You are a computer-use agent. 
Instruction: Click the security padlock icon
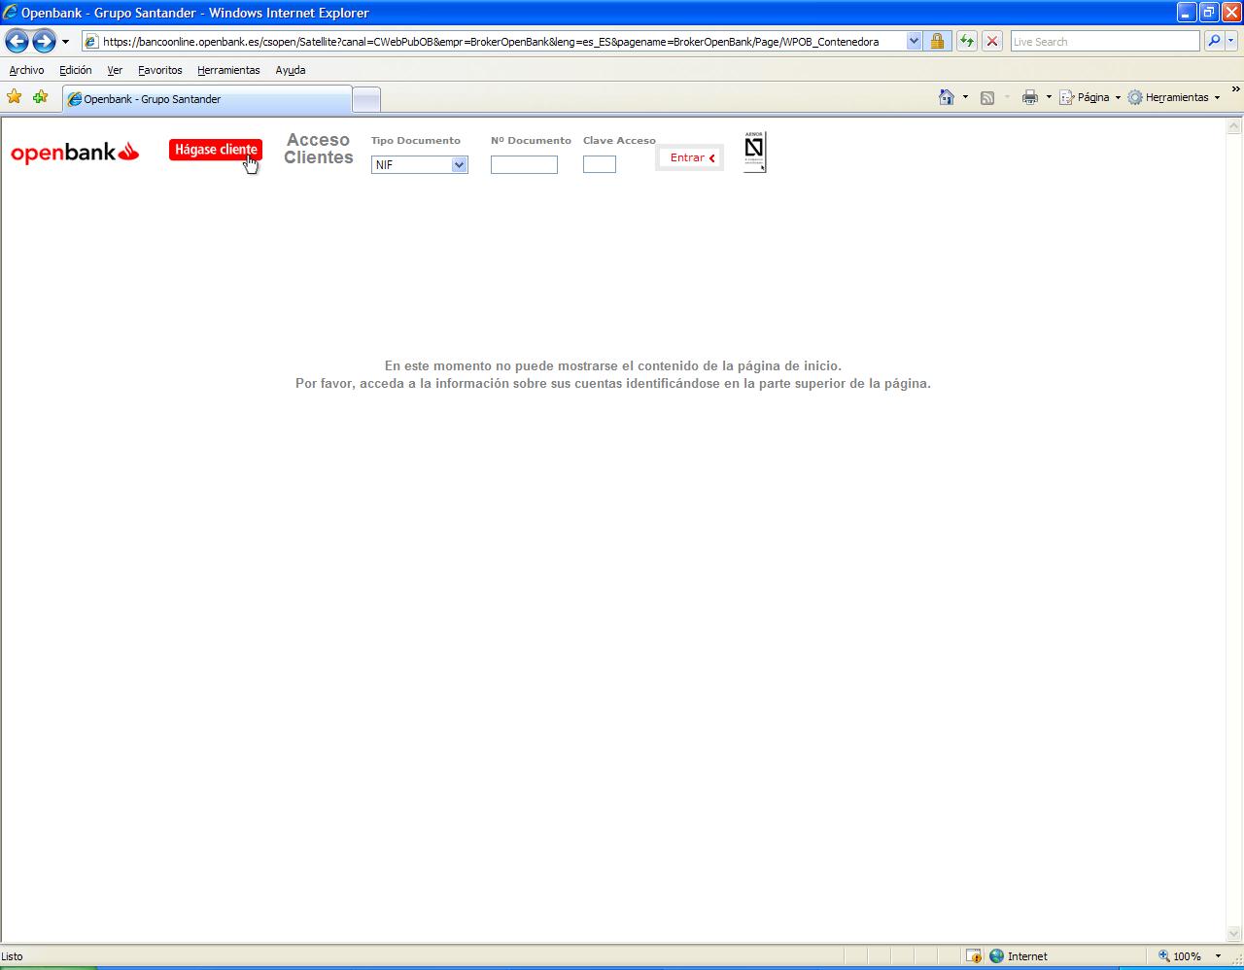tap(937, 41)
